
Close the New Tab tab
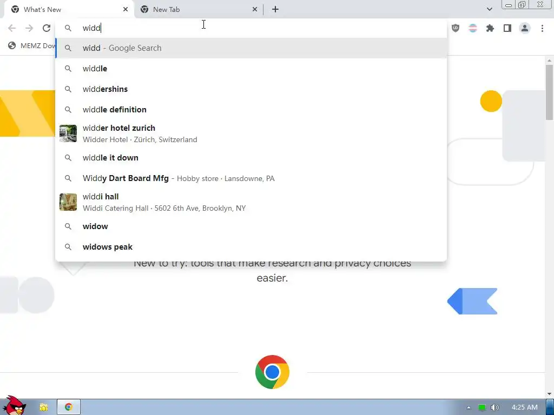pos(255,10)
